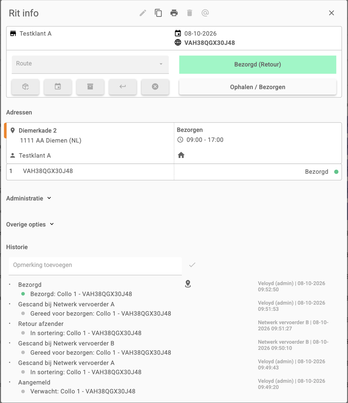Viewport: 348px width, 403px height.
Task: Click the Opmerking toevoegen input field
Action: (x=95, y=266)
